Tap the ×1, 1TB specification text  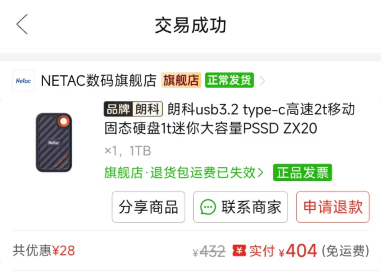pos(128,151)
